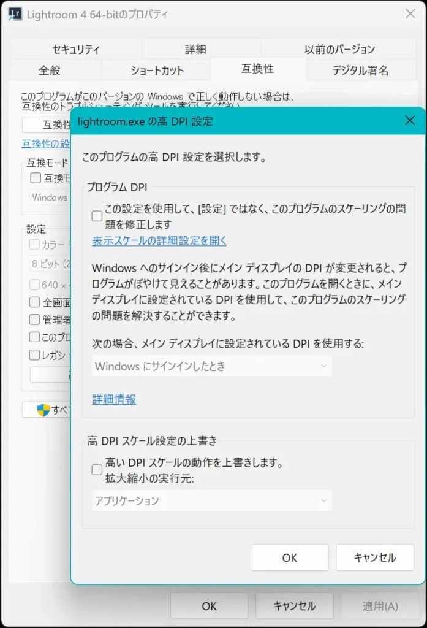
Task: Click the 詳細情報 link
Action: 114,399
